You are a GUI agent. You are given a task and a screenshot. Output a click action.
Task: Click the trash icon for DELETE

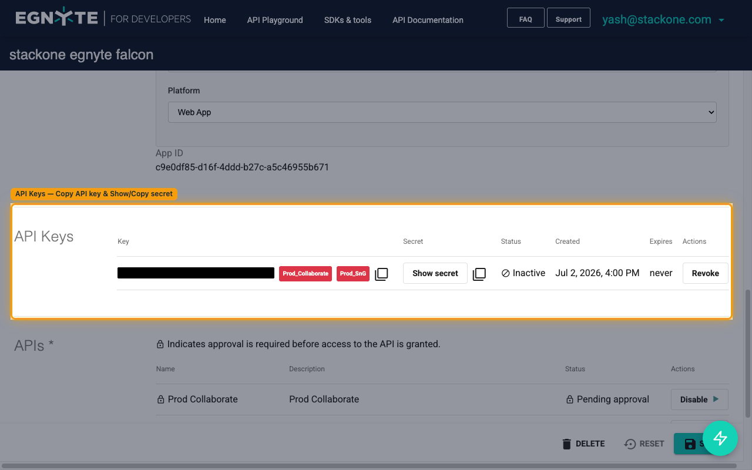[566, 444]
